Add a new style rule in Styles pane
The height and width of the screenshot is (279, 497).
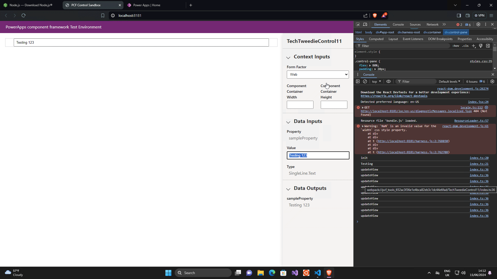tap(473, 46)
